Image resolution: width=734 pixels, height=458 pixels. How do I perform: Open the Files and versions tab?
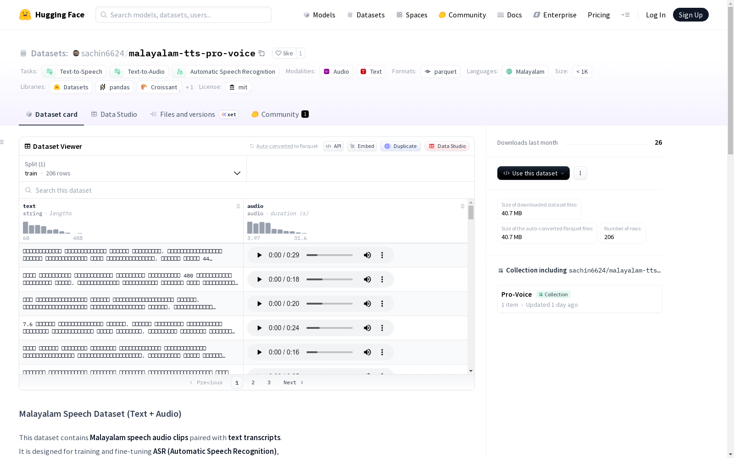[194, 114]
